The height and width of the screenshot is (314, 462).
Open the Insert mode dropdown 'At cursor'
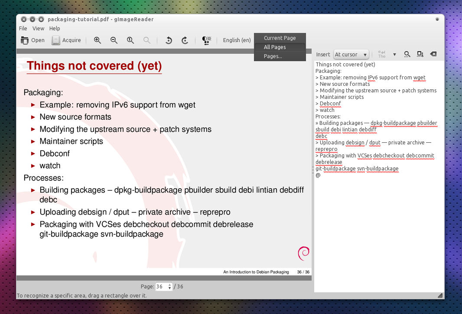[351, 55]
